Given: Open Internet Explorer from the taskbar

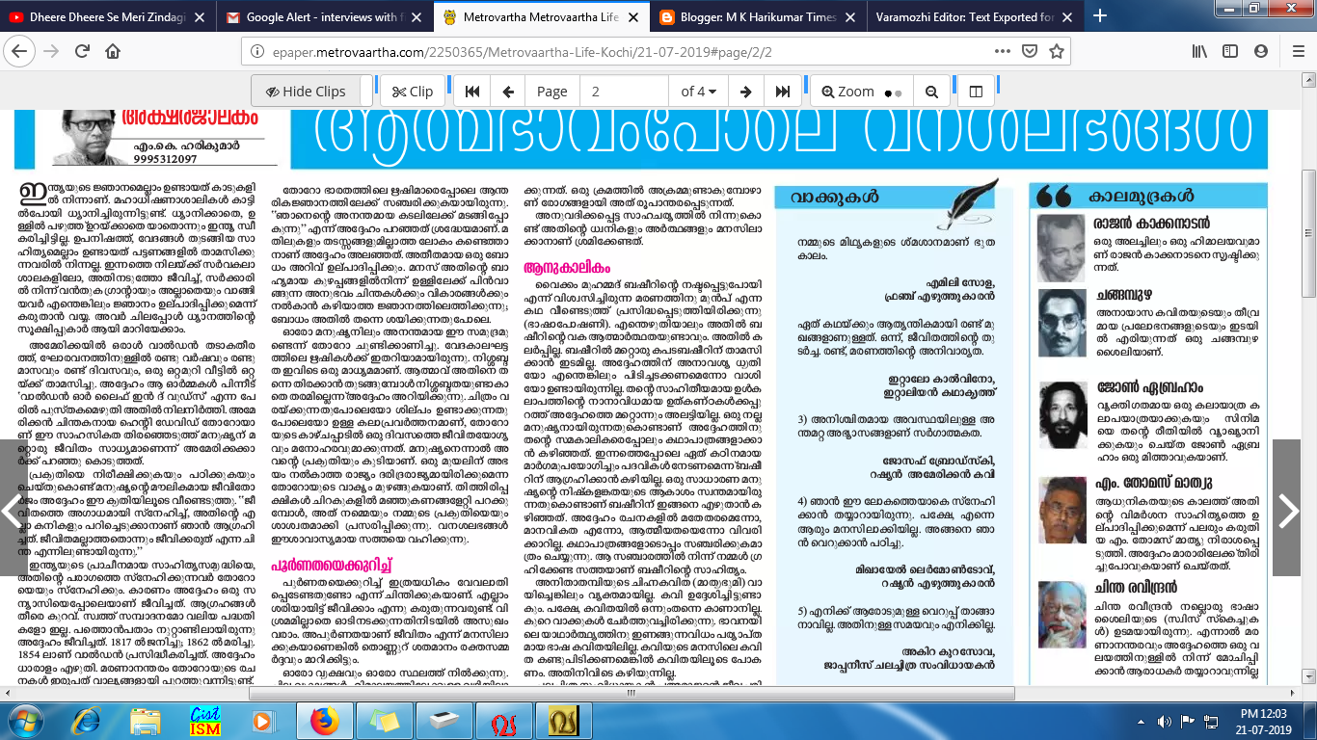Looking at the screenshot, I should (86, 720).
